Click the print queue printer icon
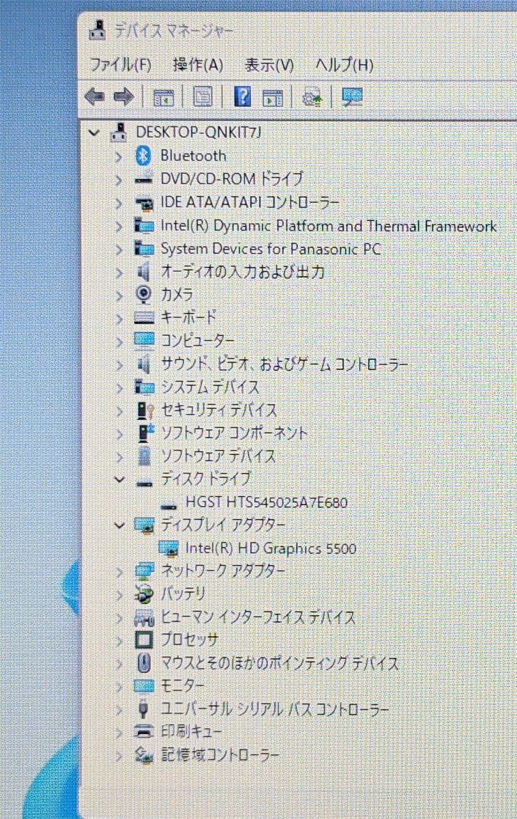Image resolution: width=517 pixels, height=819 pixels. coord(144,732)
